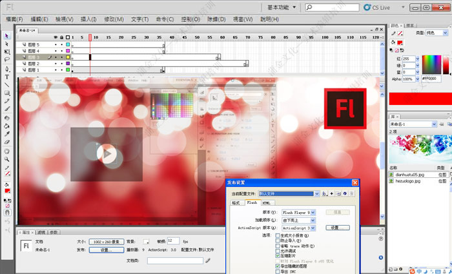Toggle outline color square of 图层 5
The height and width of the screenshot is (274, 452).
click(68, 44)
